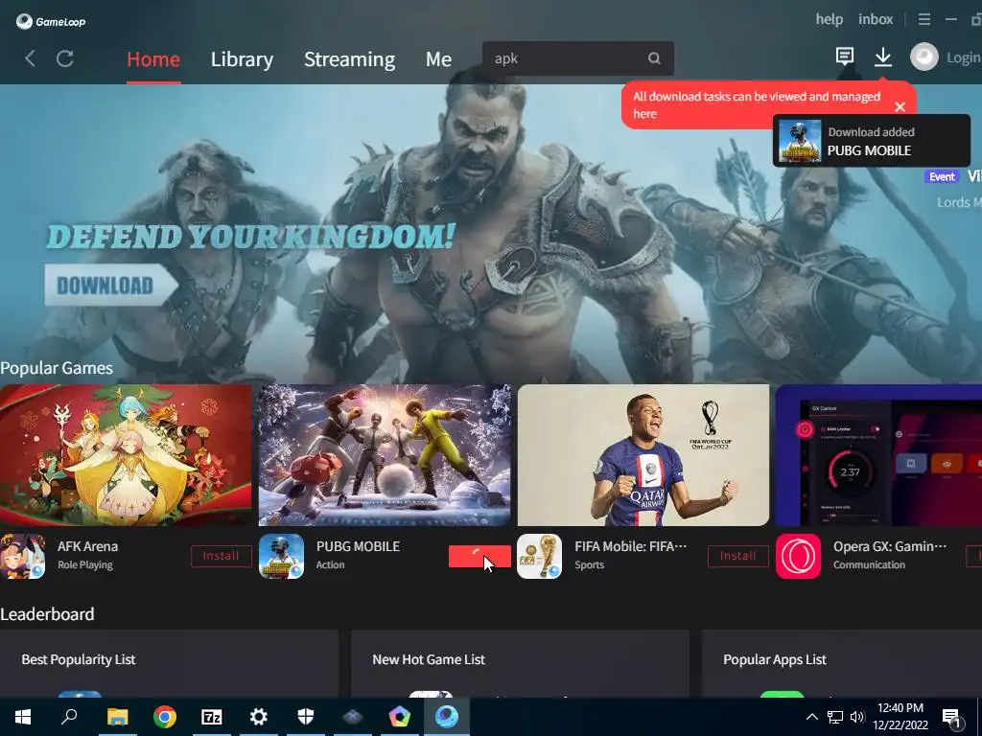Click the PUBG MOBILE title under Popular Games
Viewport: 982px width, 736px height.
(x=359, y=546)
